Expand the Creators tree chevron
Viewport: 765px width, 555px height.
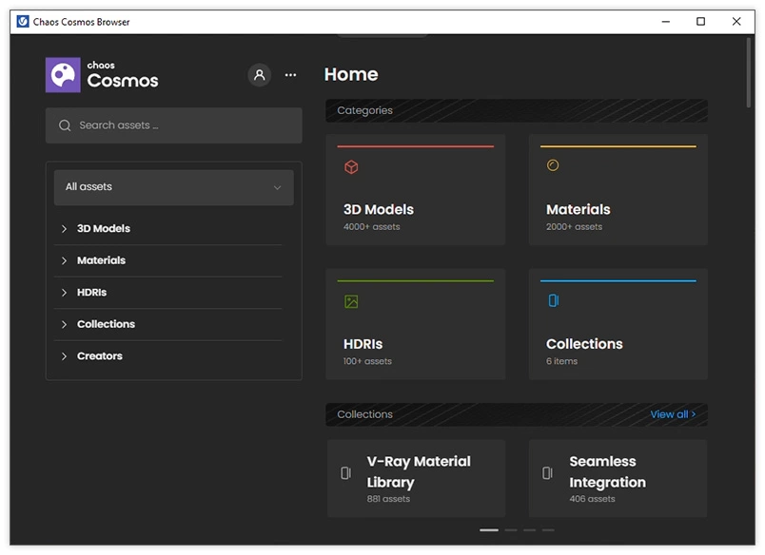[x=64, y=356]
